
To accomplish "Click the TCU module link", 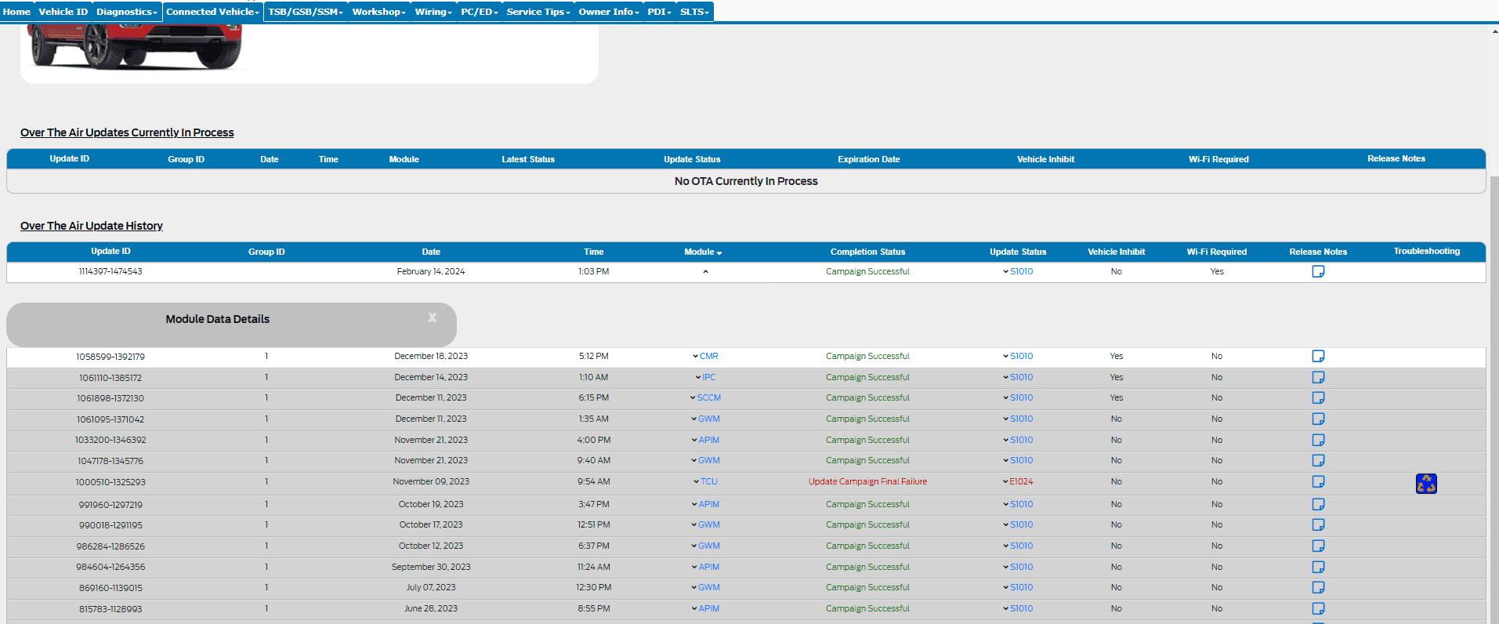I will [x=708, y=482].
